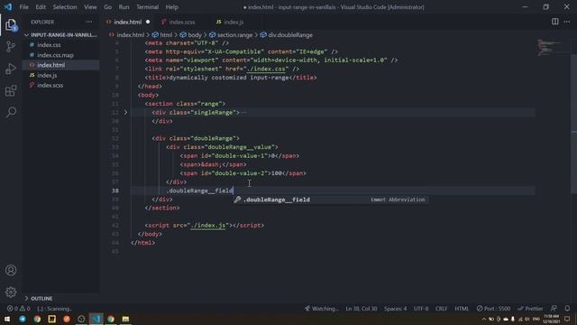Click Ln 38, Col 30 in status bar
Screen dimensions: 577x325
point(361,309)
